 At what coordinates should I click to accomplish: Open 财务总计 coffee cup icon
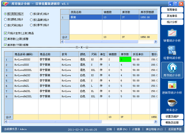coord(172,103)
